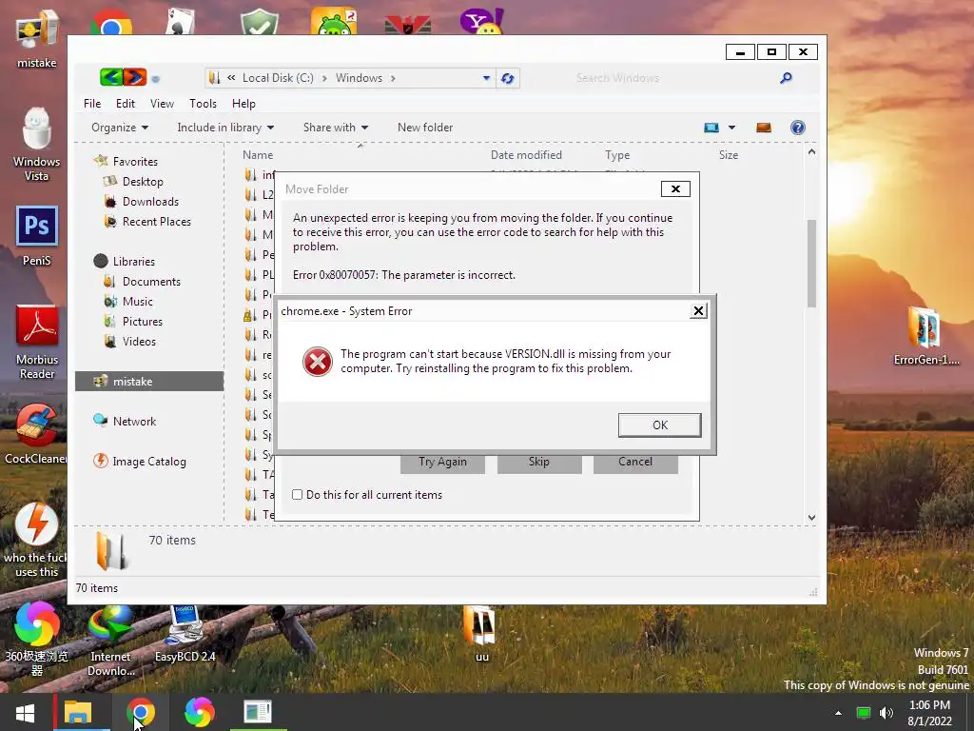This screenshot has height=731, width=974.
Task: Select Pictures library in sidebar
Action: pyautogui.click(x=143, y=322)
